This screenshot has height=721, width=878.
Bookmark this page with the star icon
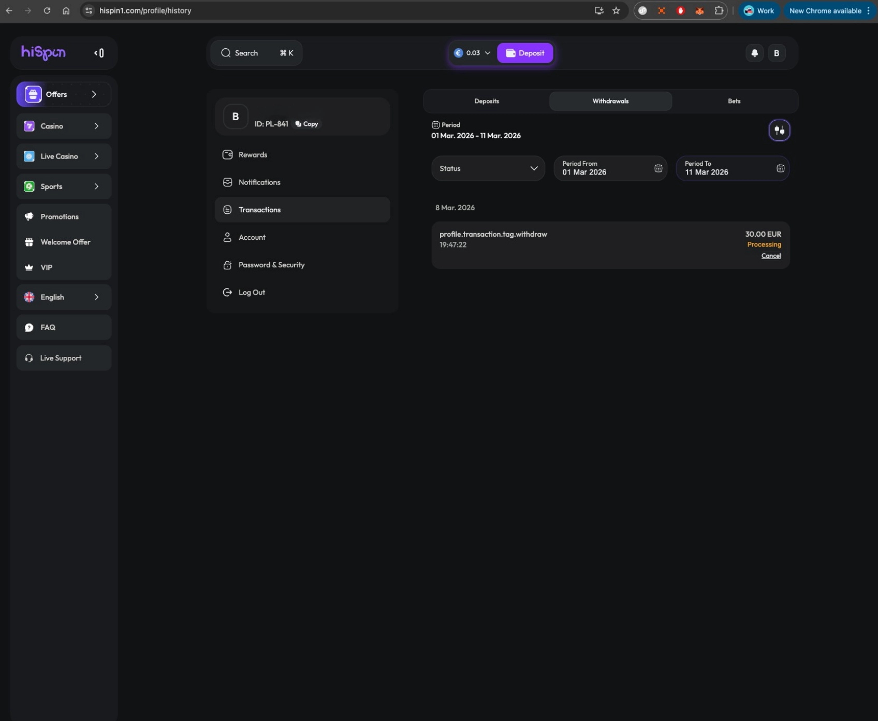(616, 10)
